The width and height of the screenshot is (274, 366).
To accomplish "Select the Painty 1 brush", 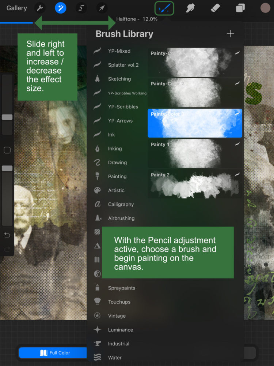I will click(195, 153).
